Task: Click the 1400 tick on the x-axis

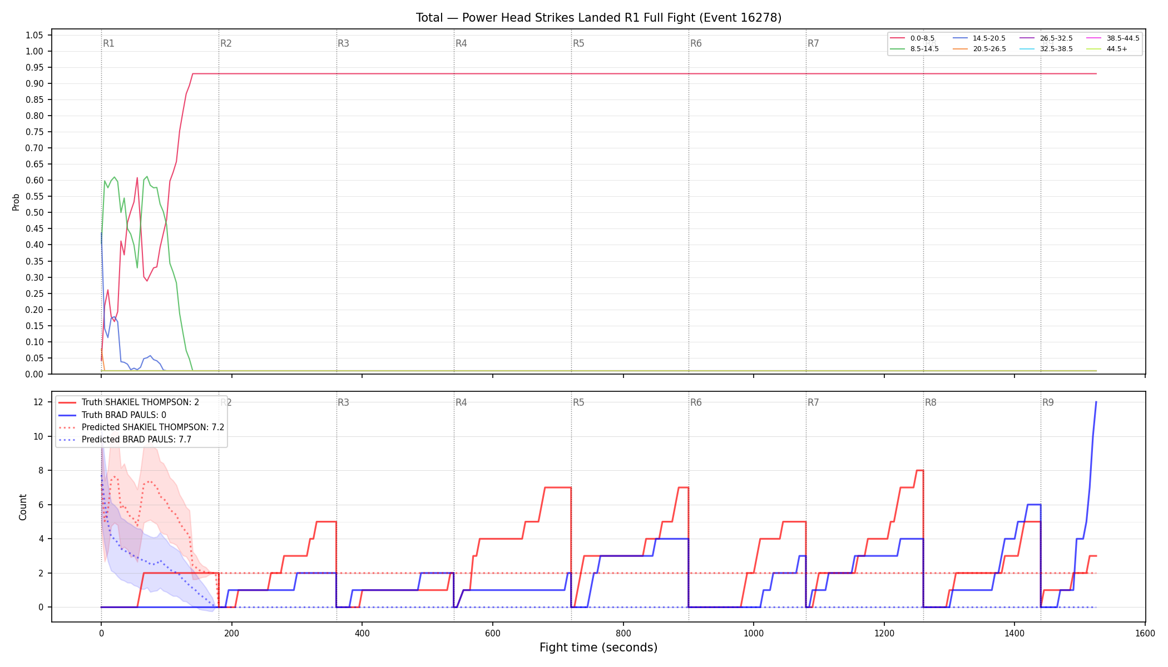Action: (x=1014, y=633)
